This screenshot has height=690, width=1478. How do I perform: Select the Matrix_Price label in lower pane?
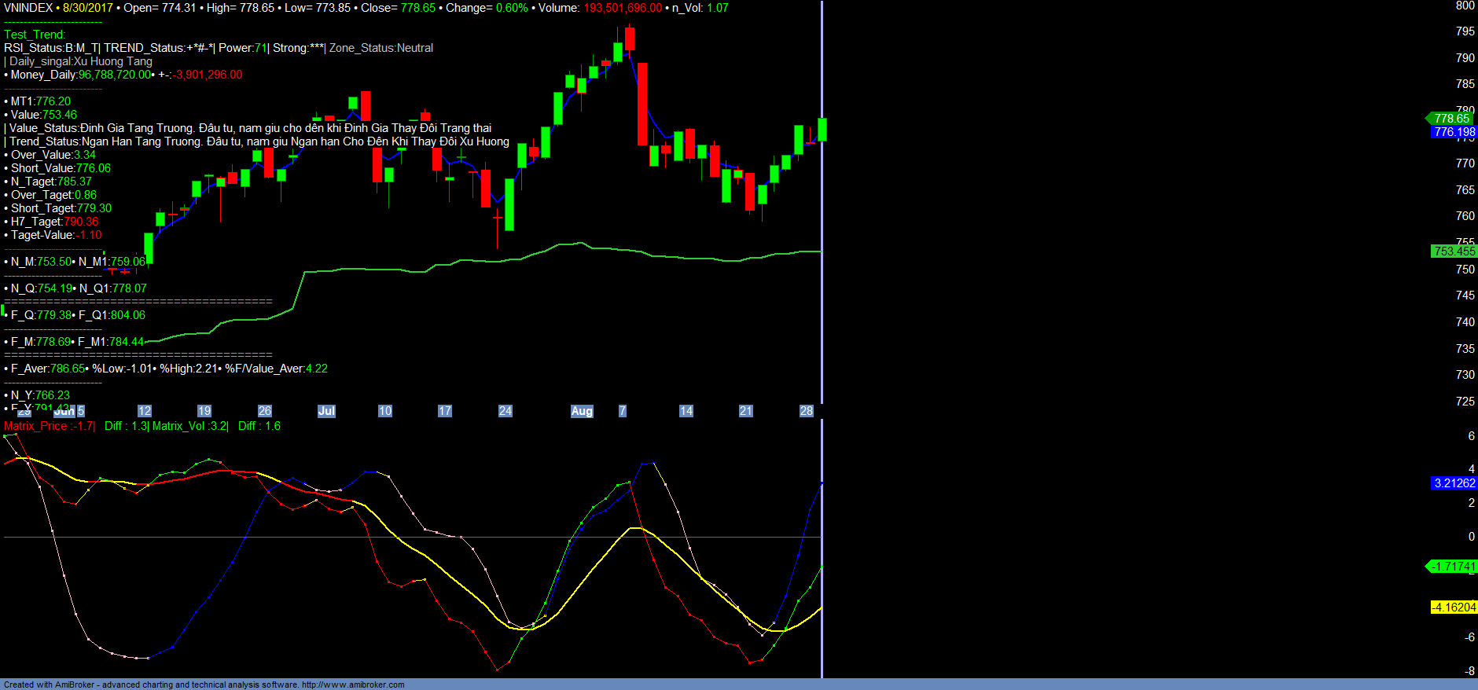click(35, 426)
